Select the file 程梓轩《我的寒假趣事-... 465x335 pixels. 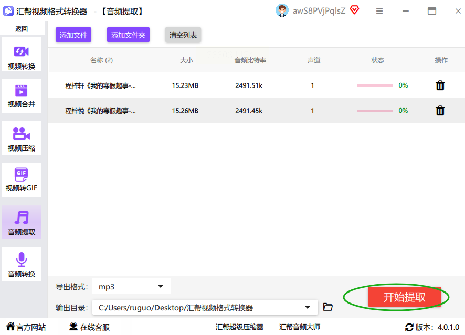tap(101, 85)
